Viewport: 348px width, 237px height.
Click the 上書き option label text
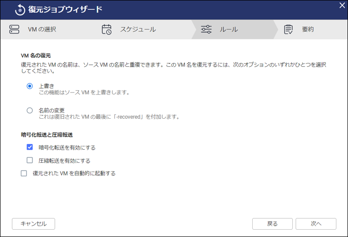[46, 86]
